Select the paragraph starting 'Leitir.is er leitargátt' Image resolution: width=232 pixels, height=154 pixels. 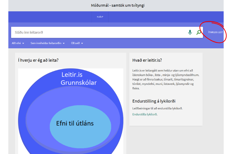[166, 79]
